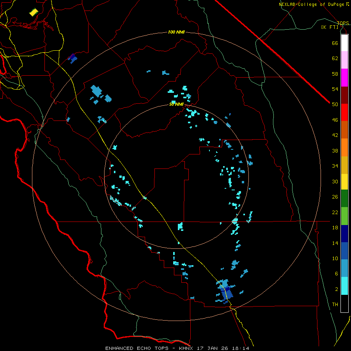Select the navy 14-18 legend swatch
This screenshot has width=351, height=351.
pyautogui.click(x=344, y=234)
